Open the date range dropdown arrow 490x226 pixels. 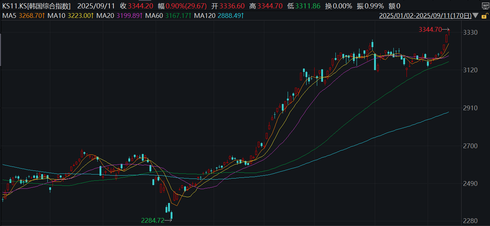475,16
